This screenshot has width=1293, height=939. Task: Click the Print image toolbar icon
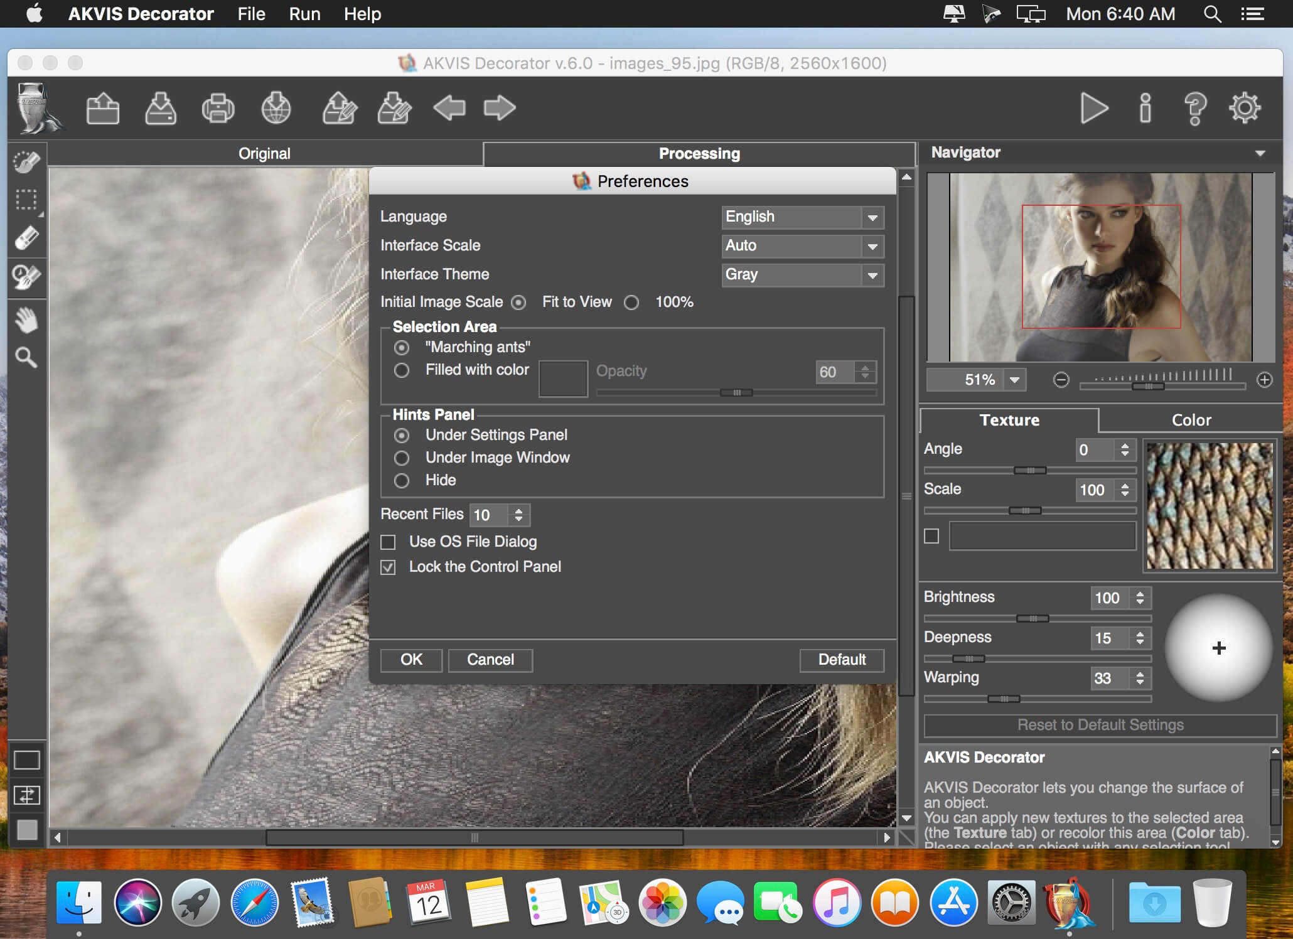click(x=218, y=108)
